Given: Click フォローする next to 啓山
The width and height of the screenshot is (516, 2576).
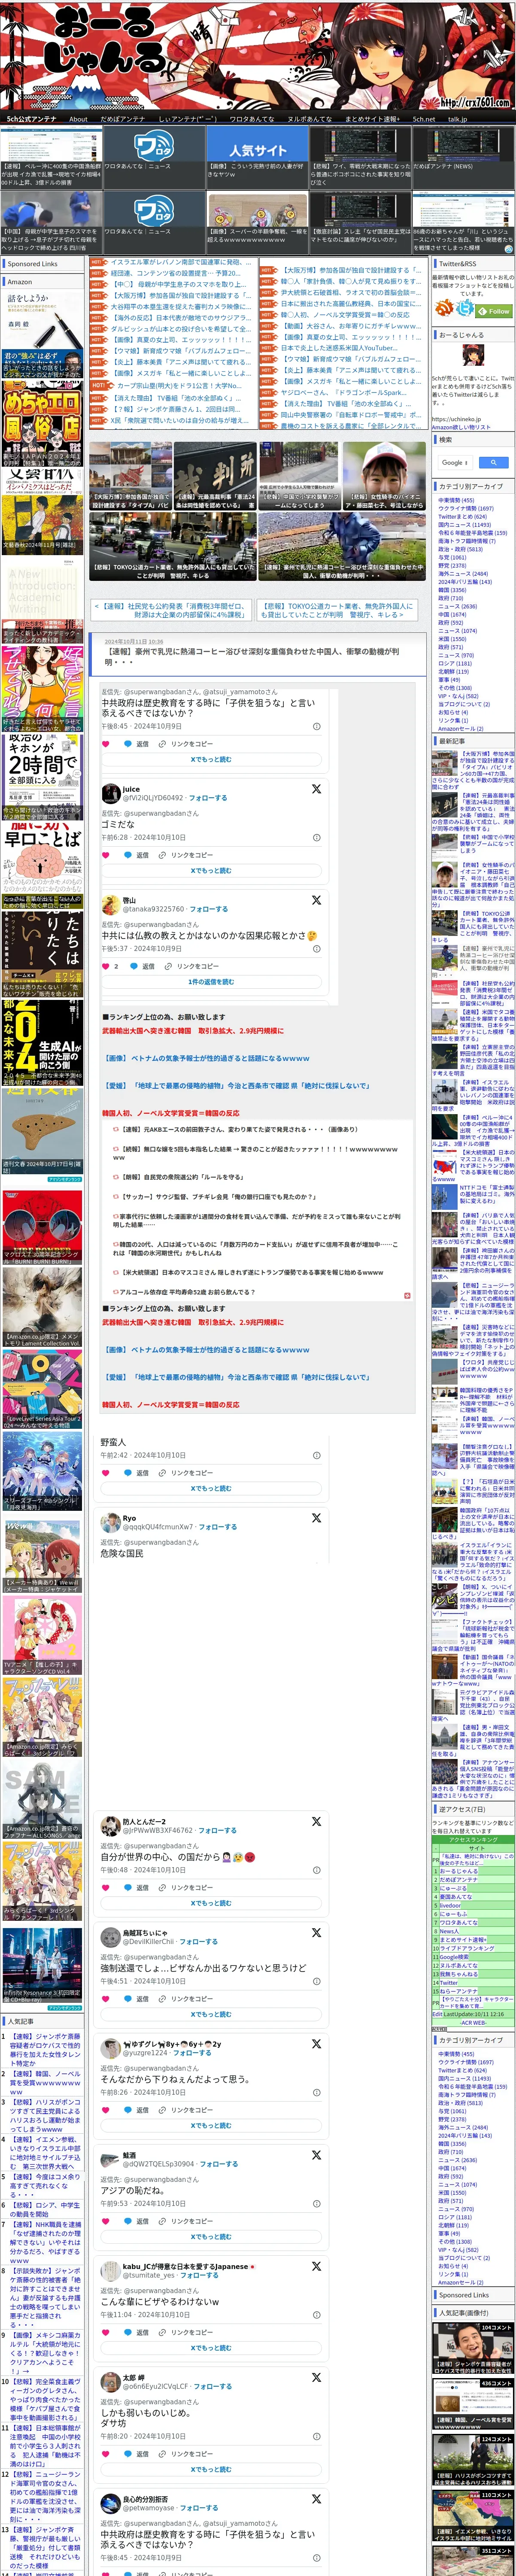Looking at the screenshot, I should click(208, 909).
